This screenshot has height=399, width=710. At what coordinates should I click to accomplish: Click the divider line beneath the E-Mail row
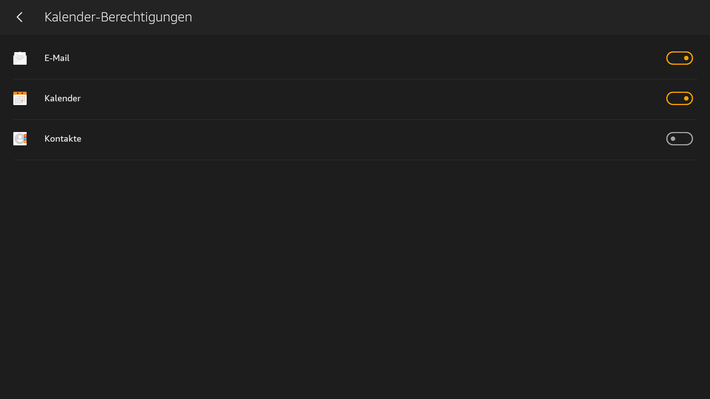(x=355, y=79)
